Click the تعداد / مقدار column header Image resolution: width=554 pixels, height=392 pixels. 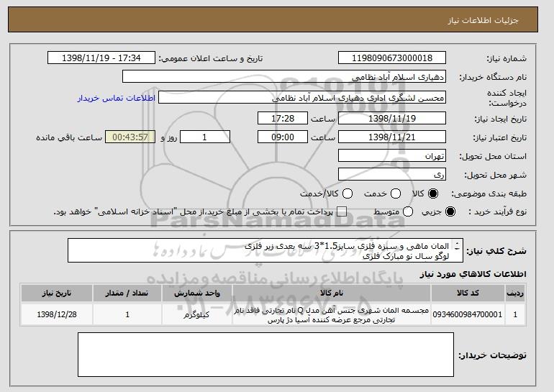(x=127, y=293)
